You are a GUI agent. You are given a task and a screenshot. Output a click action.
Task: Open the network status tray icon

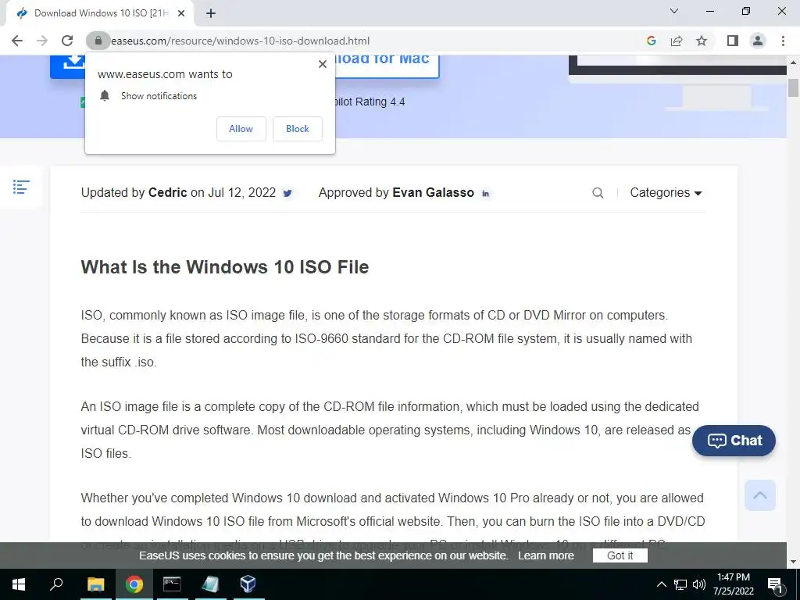(x=680, y=584)
